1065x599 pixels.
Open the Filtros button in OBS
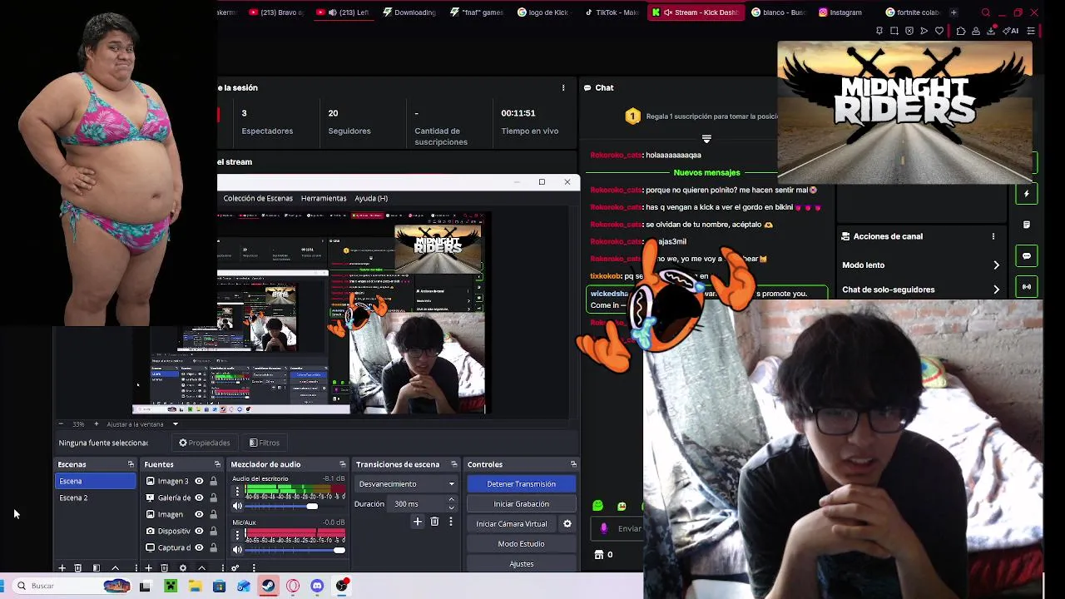[x=265, y=443]
